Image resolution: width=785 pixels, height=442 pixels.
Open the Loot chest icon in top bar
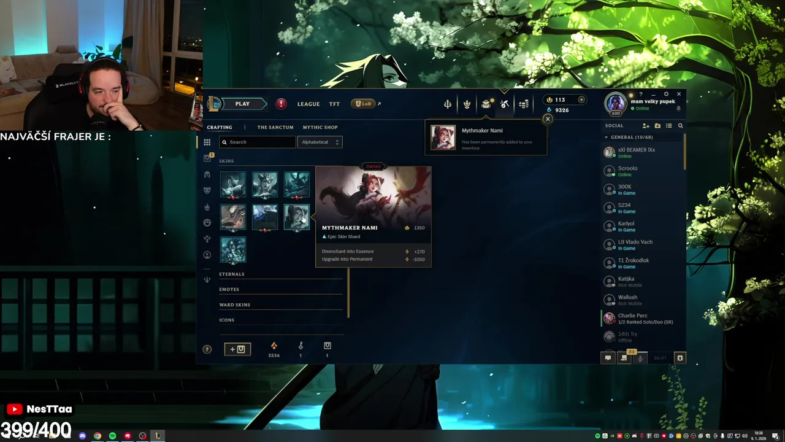486,104
